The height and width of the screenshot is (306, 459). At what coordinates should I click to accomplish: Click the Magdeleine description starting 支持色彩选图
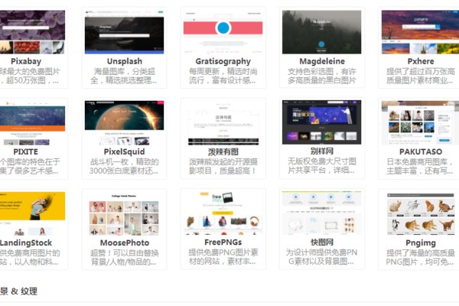coord(322,76)
